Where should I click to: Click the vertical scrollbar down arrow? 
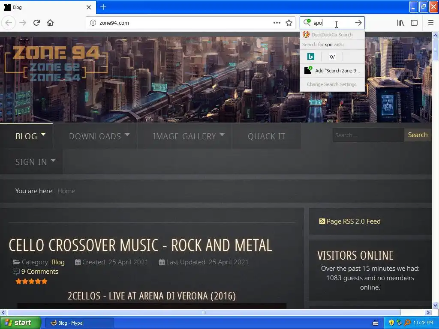click(435, 305)
